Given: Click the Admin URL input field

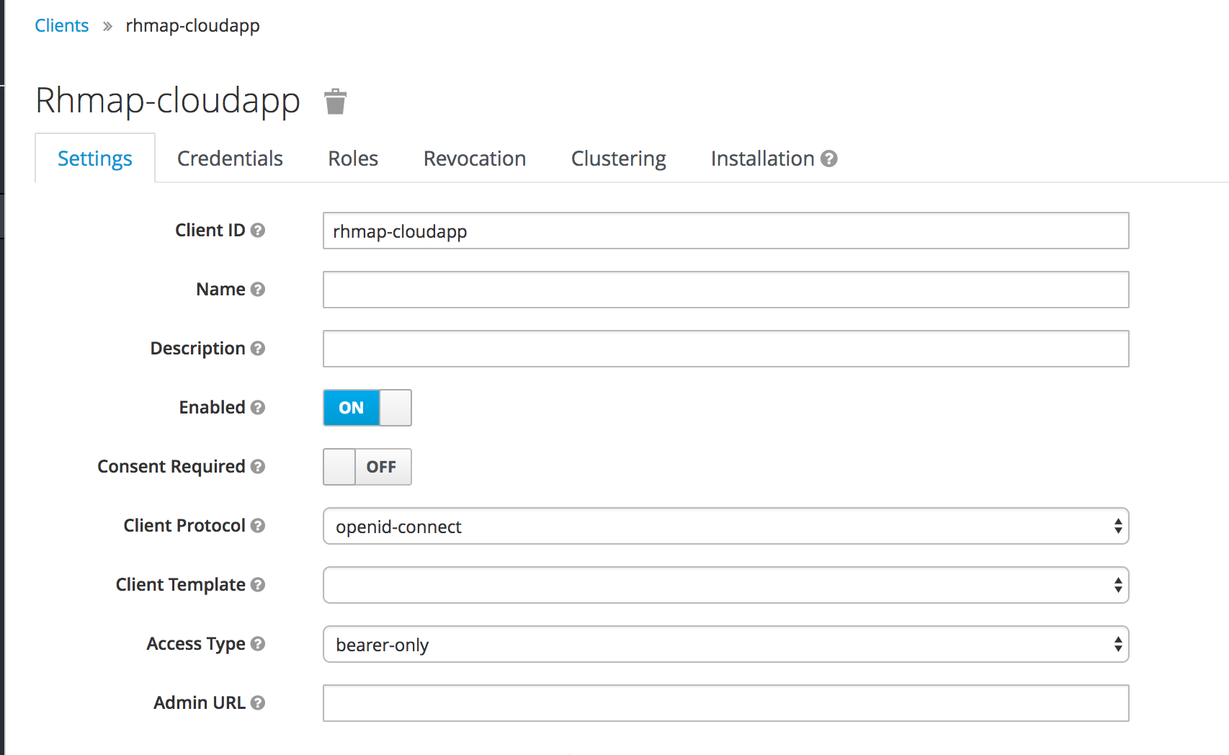Looking at the screenshot, I should click(x=725, y=703).
